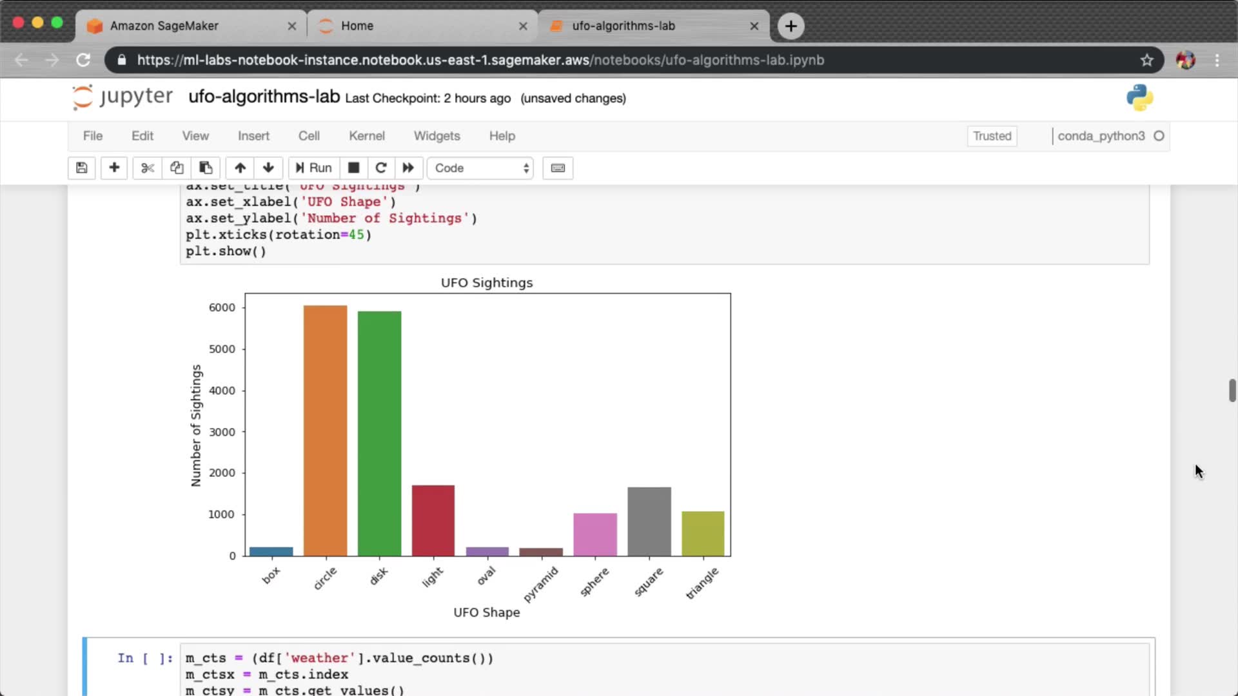Paste cells below icon

206,168
